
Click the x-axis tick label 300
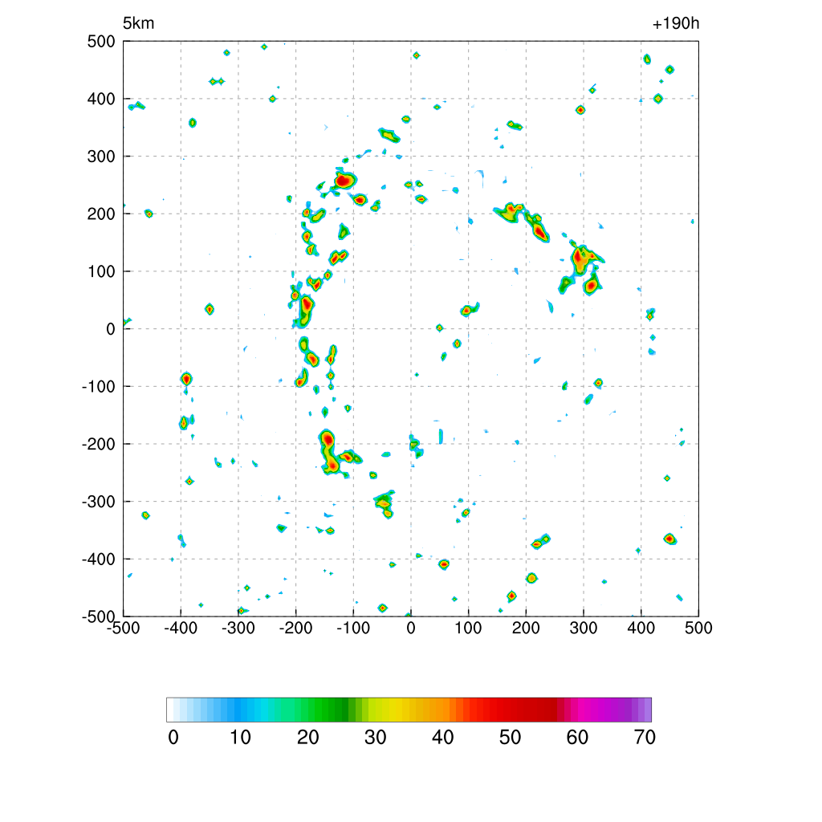click(584, 628)
